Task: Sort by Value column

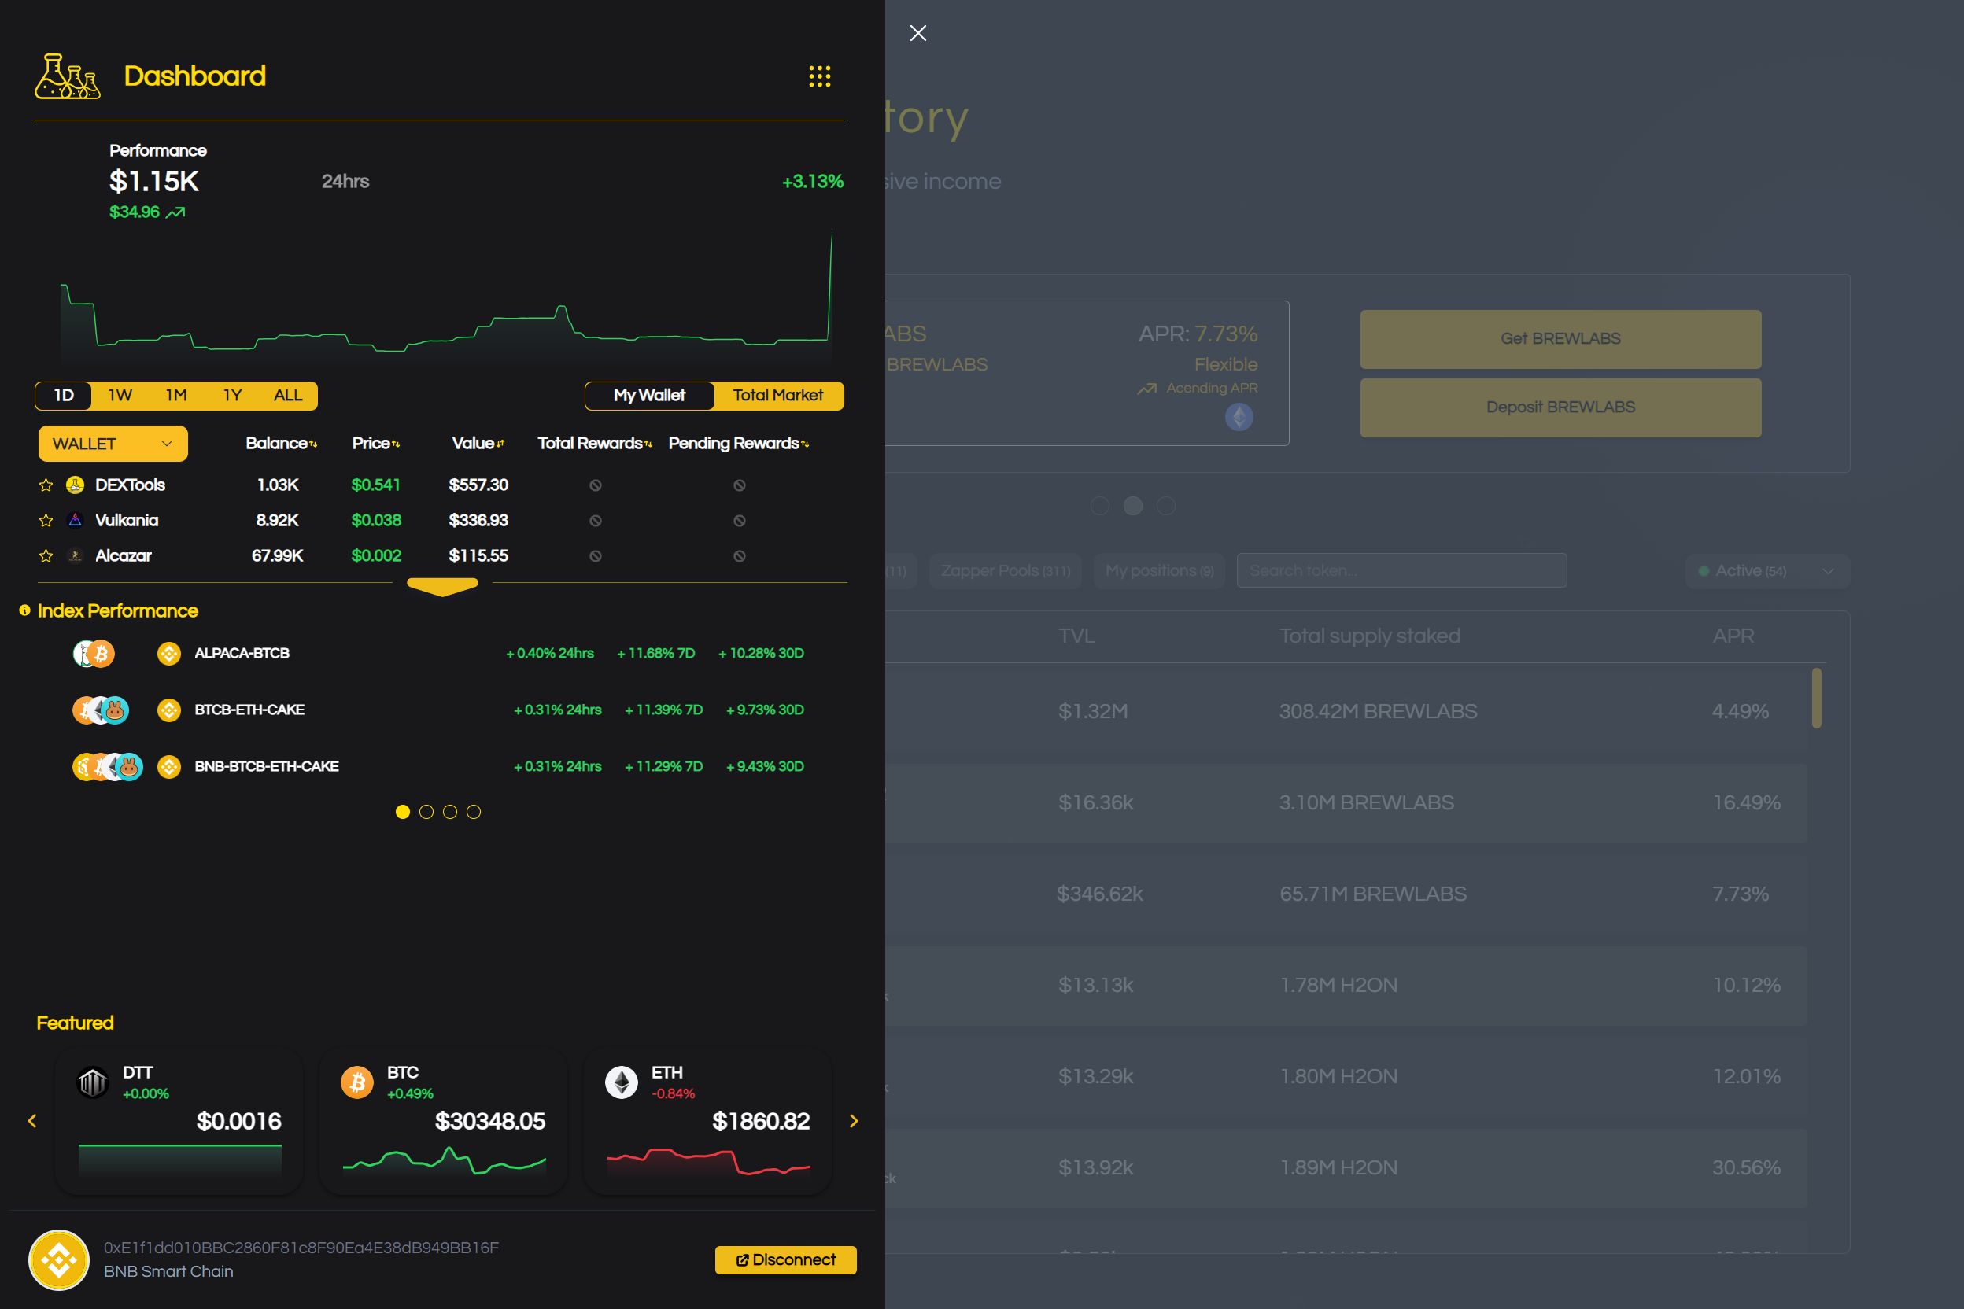Action: point(478,444)
